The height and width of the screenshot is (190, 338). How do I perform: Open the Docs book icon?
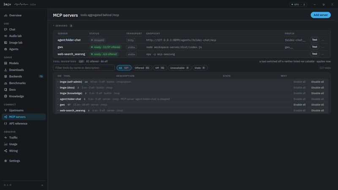point(5,90)
